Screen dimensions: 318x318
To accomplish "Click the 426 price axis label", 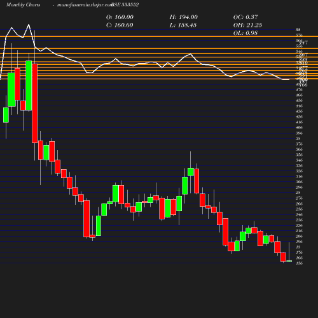I will tap(299, 117).
